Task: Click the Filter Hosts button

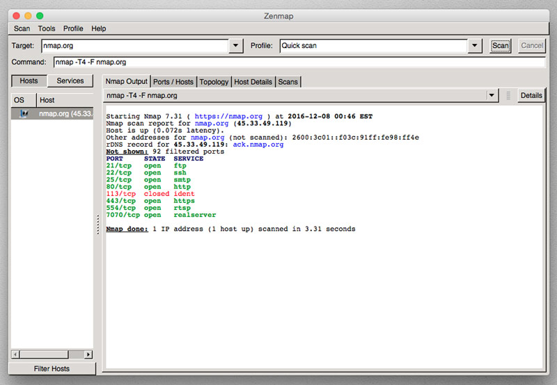Action: coord(52,369)
